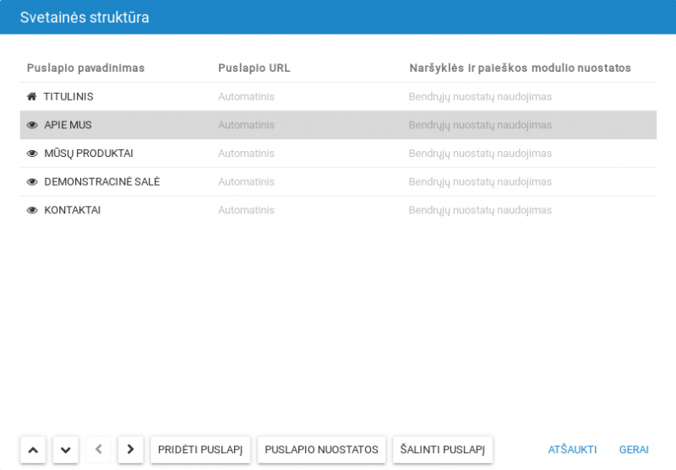Screen dimensions: 676x470
Task: Click PRIDĖTI PUSLAPĮ button
Action: [x=200, y=449]
